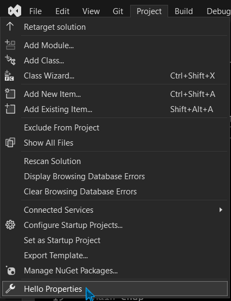Click the Hello Properties wrench icon
Screen dimensions: 231x301
(x=10, y=289)
